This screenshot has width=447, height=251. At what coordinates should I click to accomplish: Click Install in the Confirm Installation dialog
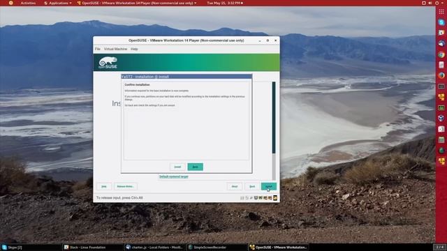177,167
